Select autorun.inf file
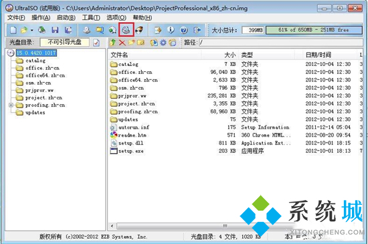 (x=130, y=127)
